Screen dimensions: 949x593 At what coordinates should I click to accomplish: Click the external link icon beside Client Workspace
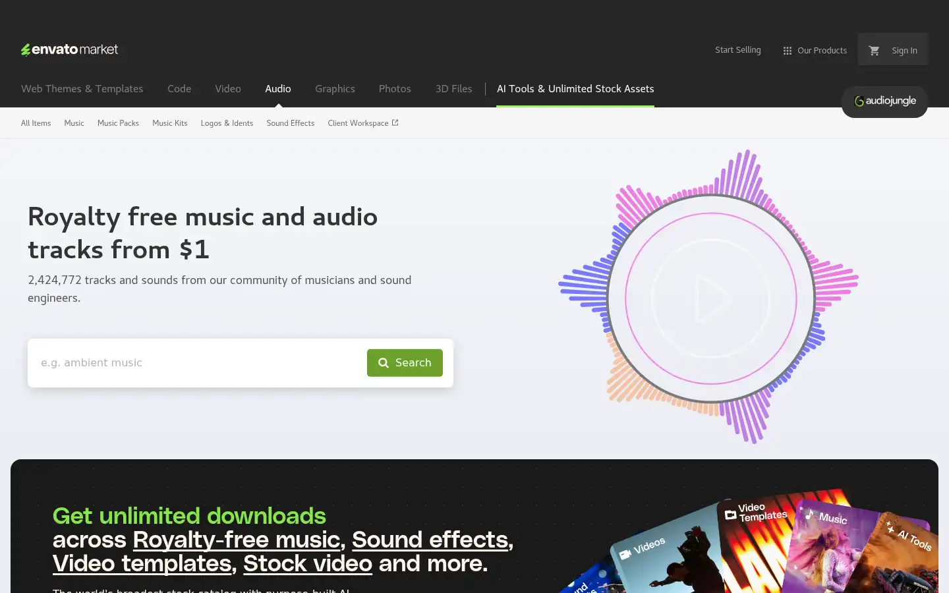[395, 123]
